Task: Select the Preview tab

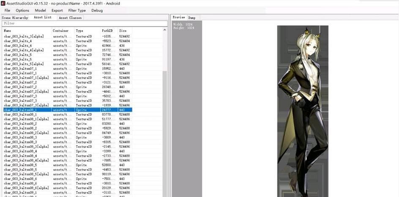Action: coord(179,18)
